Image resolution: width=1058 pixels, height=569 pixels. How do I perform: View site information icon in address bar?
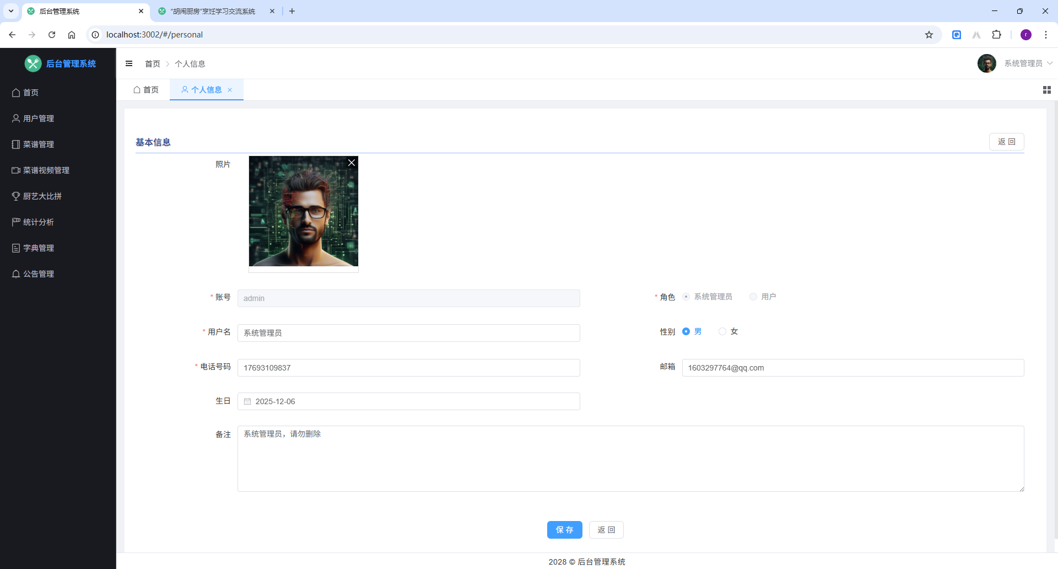pos(95,35)
